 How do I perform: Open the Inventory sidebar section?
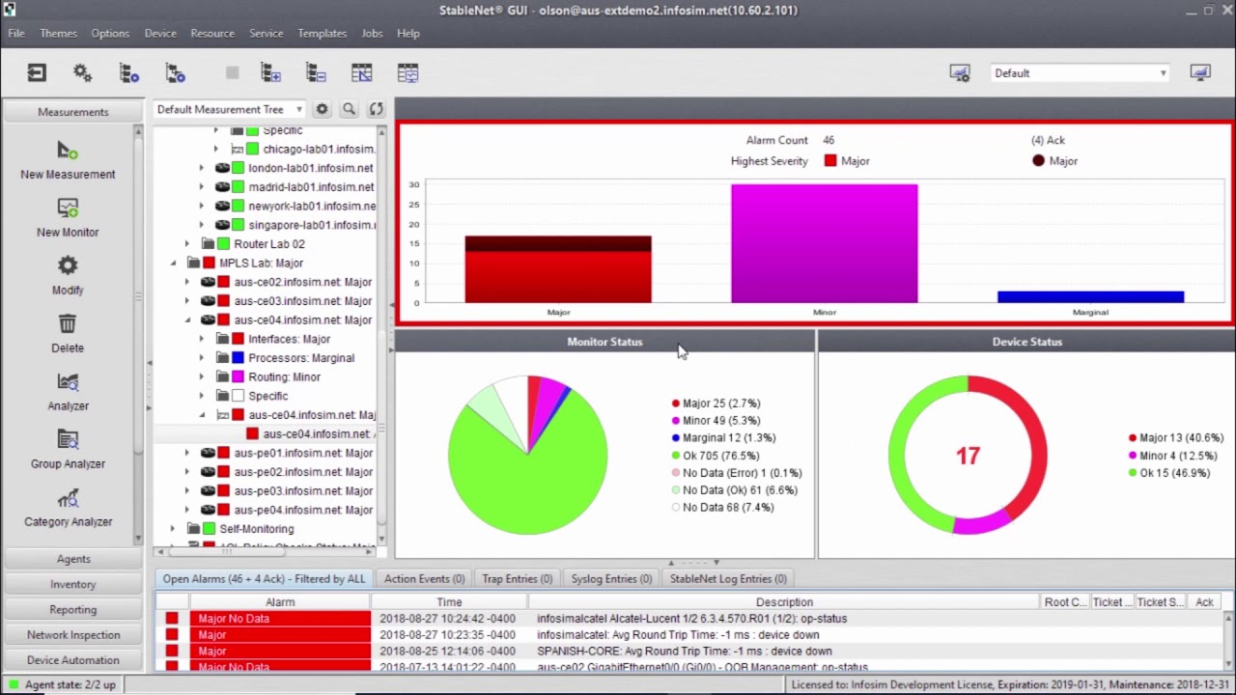(73, 584)
